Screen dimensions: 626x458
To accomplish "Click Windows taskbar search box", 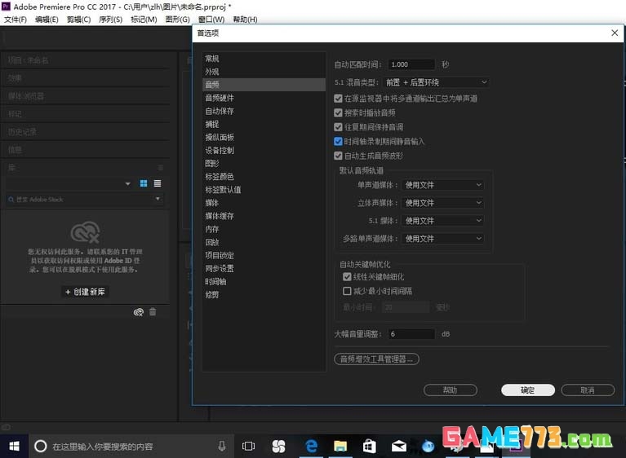I will click(131, 446).
